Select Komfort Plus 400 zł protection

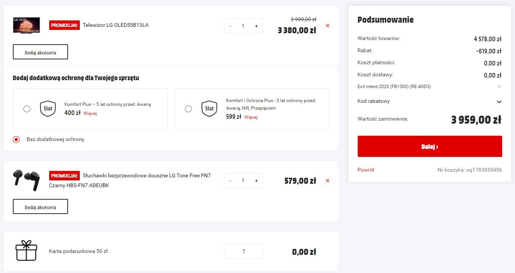click(27, 109)
